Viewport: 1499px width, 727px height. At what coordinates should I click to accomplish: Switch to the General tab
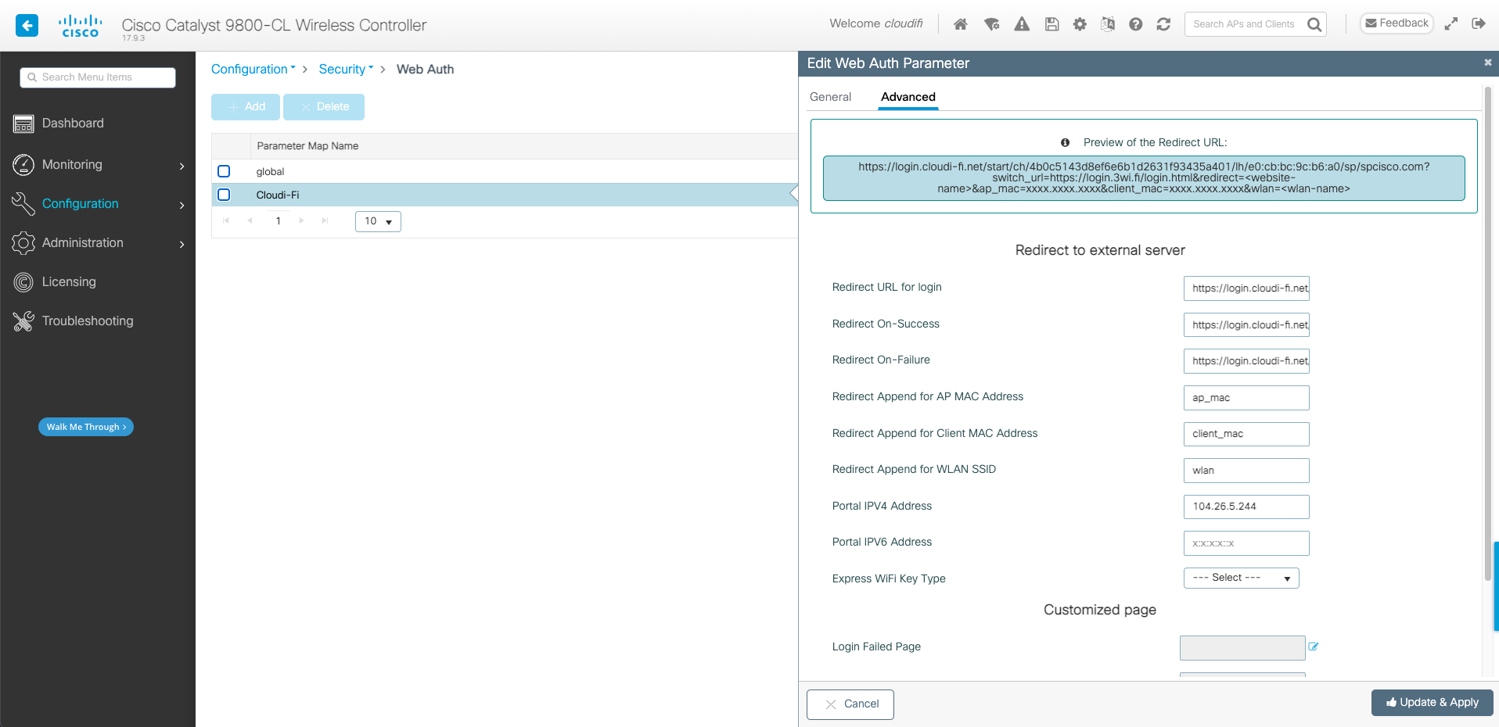coord(830,97)
